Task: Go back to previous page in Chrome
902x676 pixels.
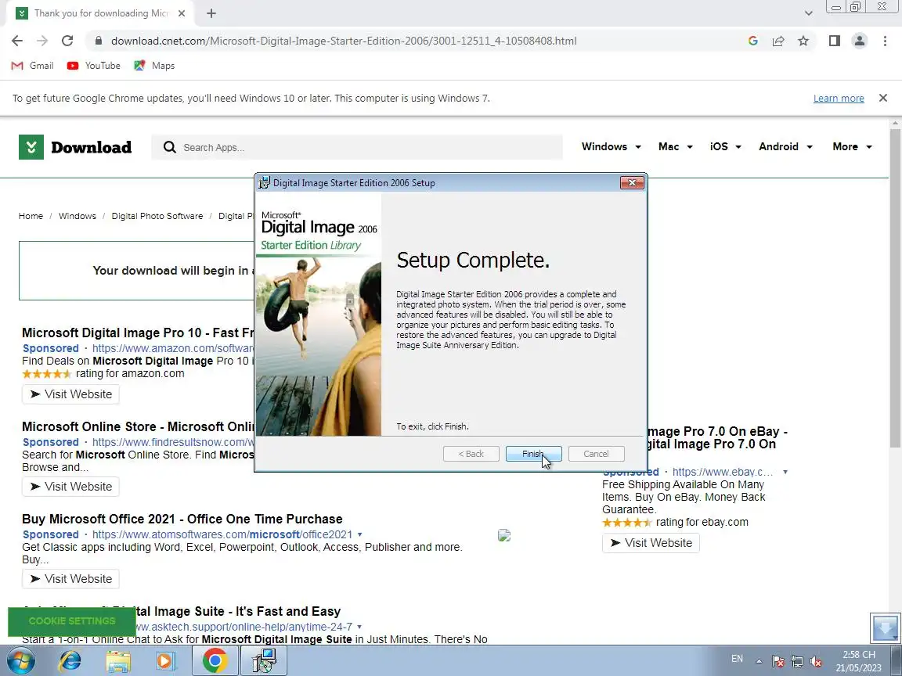Action: point(17,41)
